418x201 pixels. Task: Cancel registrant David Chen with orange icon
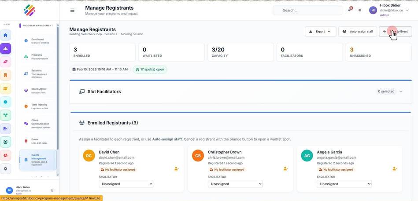[177, 168]
